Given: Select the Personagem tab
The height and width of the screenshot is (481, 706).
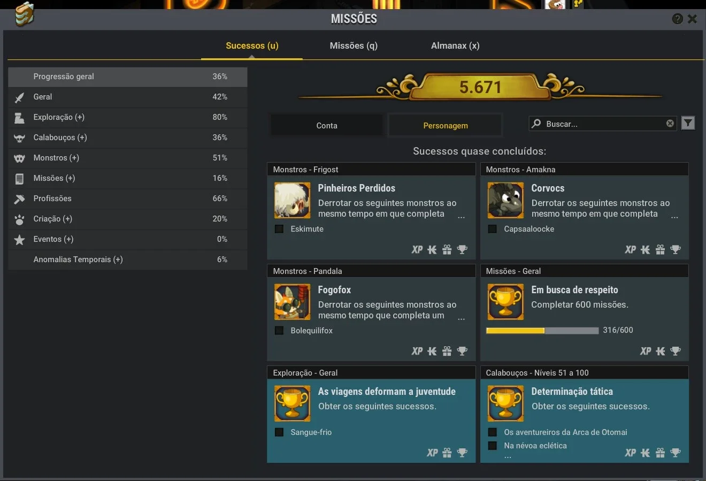Looking at the screenshot, I should pos(446,126).
